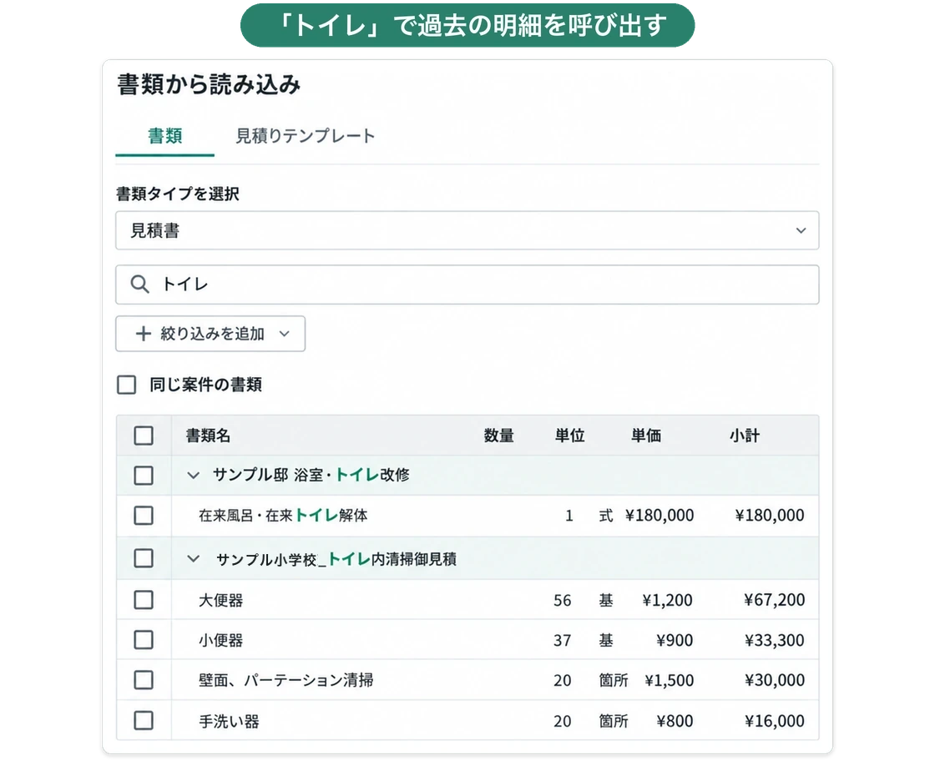
Task: Check the 在来風呂・在来トイレ解体 row checkbox
Action: point(144,516)
